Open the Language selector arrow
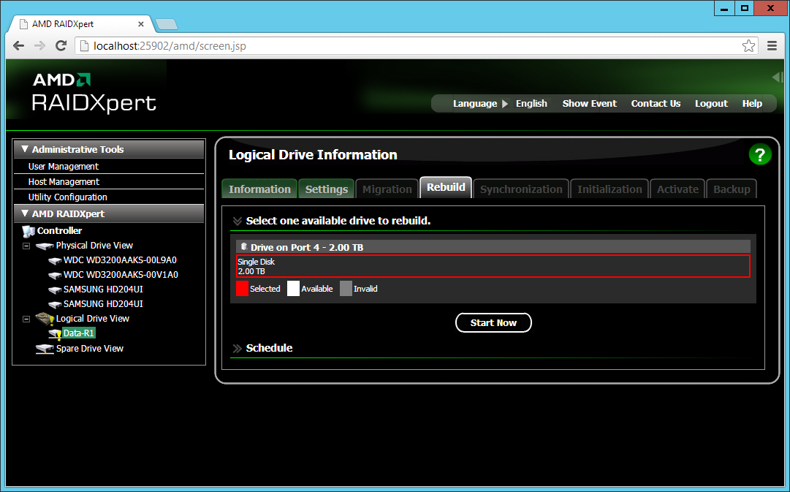This screenshot has height=492, width=790. 505,103
